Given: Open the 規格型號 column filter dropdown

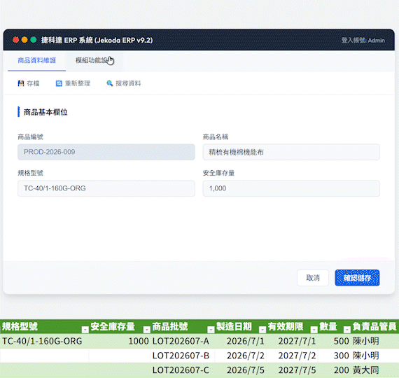Looking at the screenshot, I should click(x=85, y=330).
